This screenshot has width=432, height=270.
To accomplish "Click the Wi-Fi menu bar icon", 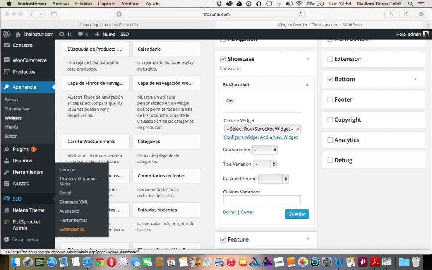I will point(299,4).
